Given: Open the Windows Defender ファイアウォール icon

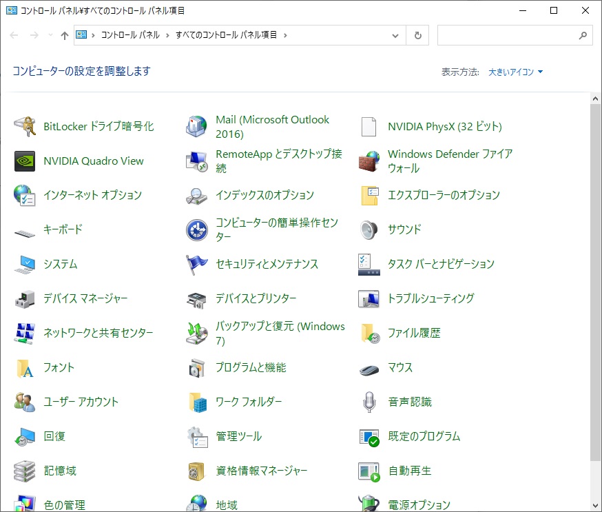Looking at the screenshot, I should [369, 161].
